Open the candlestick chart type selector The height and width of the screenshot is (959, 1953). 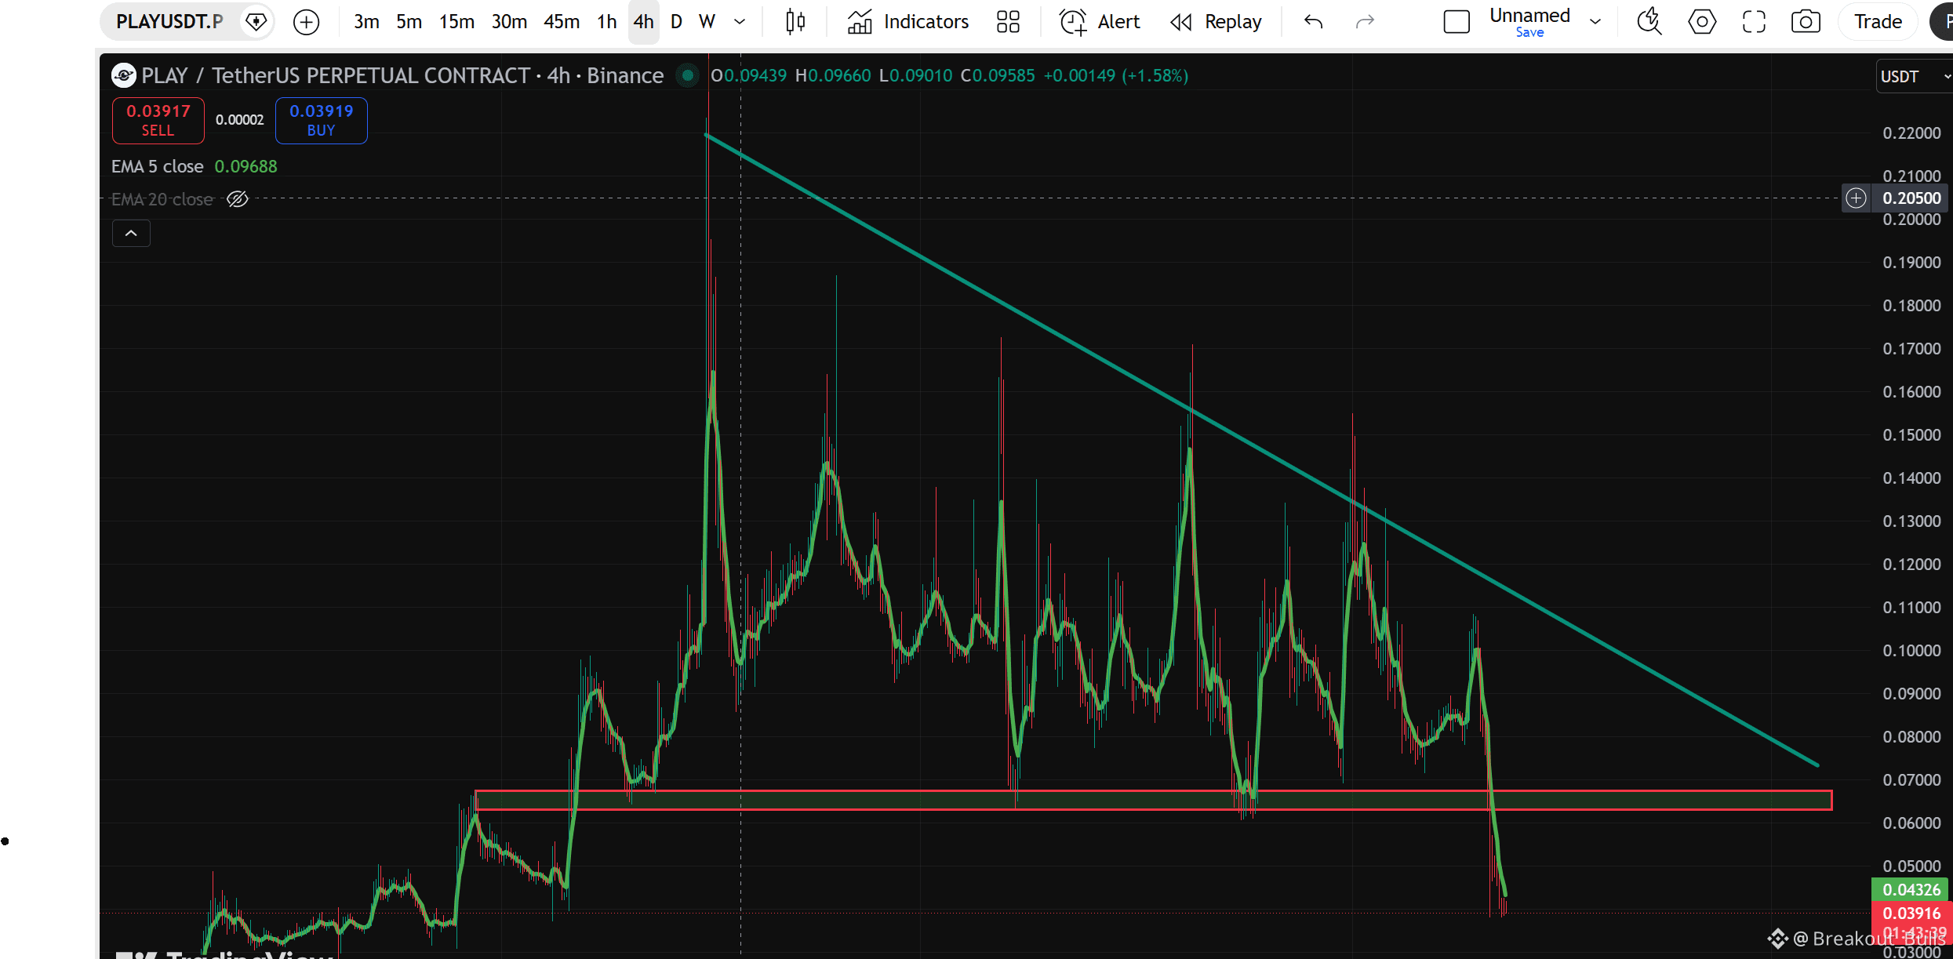pyautogui.click(x=795, y=21)
